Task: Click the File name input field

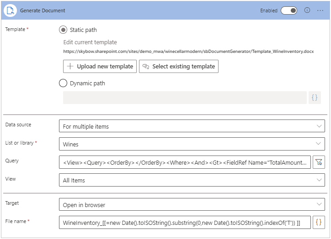Action: point(185,222)
